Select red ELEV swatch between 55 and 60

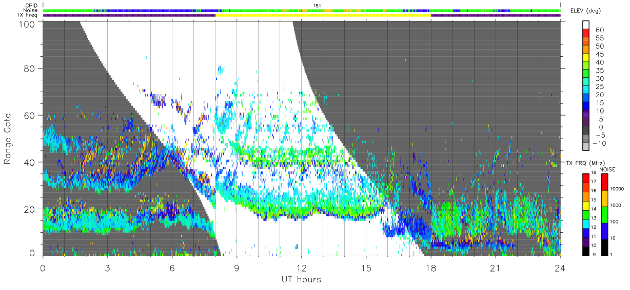(x=586, y=34)
